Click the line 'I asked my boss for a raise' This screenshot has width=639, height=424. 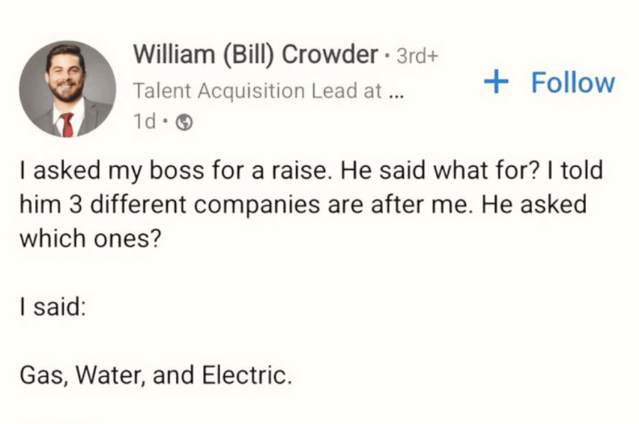[x=176, y=170]
